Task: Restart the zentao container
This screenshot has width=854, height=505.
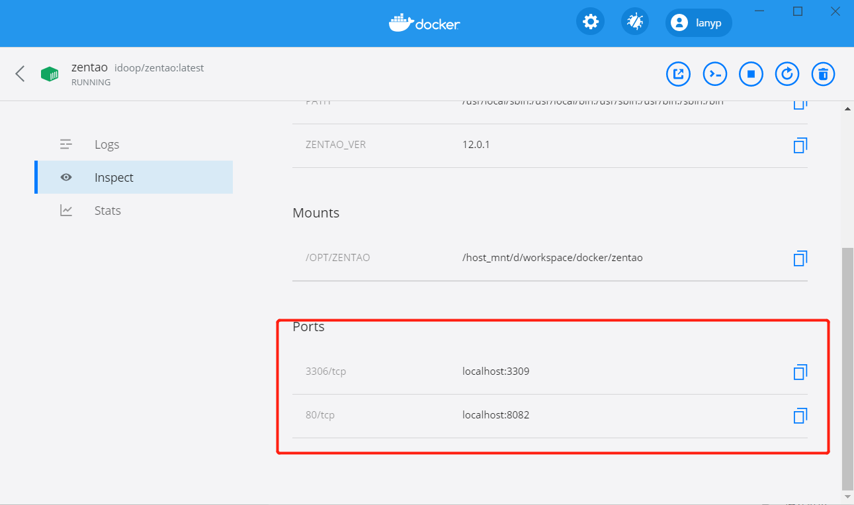Action: tap(787, 74)
